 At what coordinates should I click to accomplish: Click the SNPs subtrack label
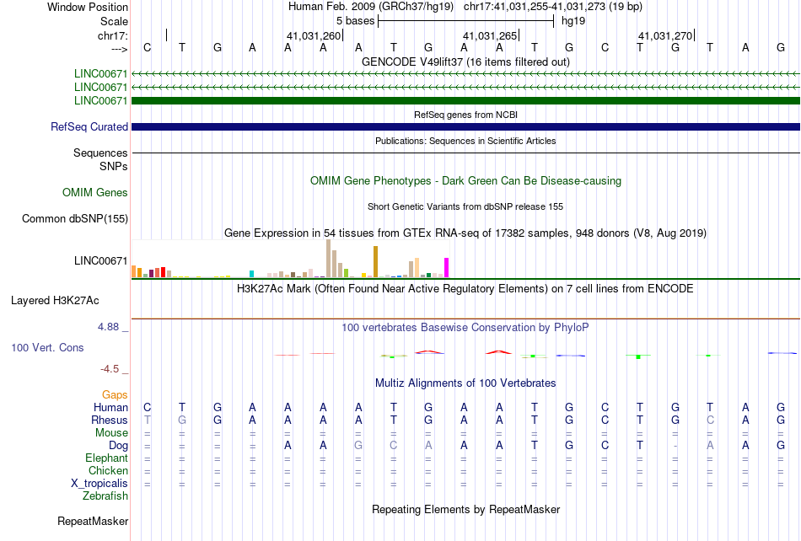(114, 166)
